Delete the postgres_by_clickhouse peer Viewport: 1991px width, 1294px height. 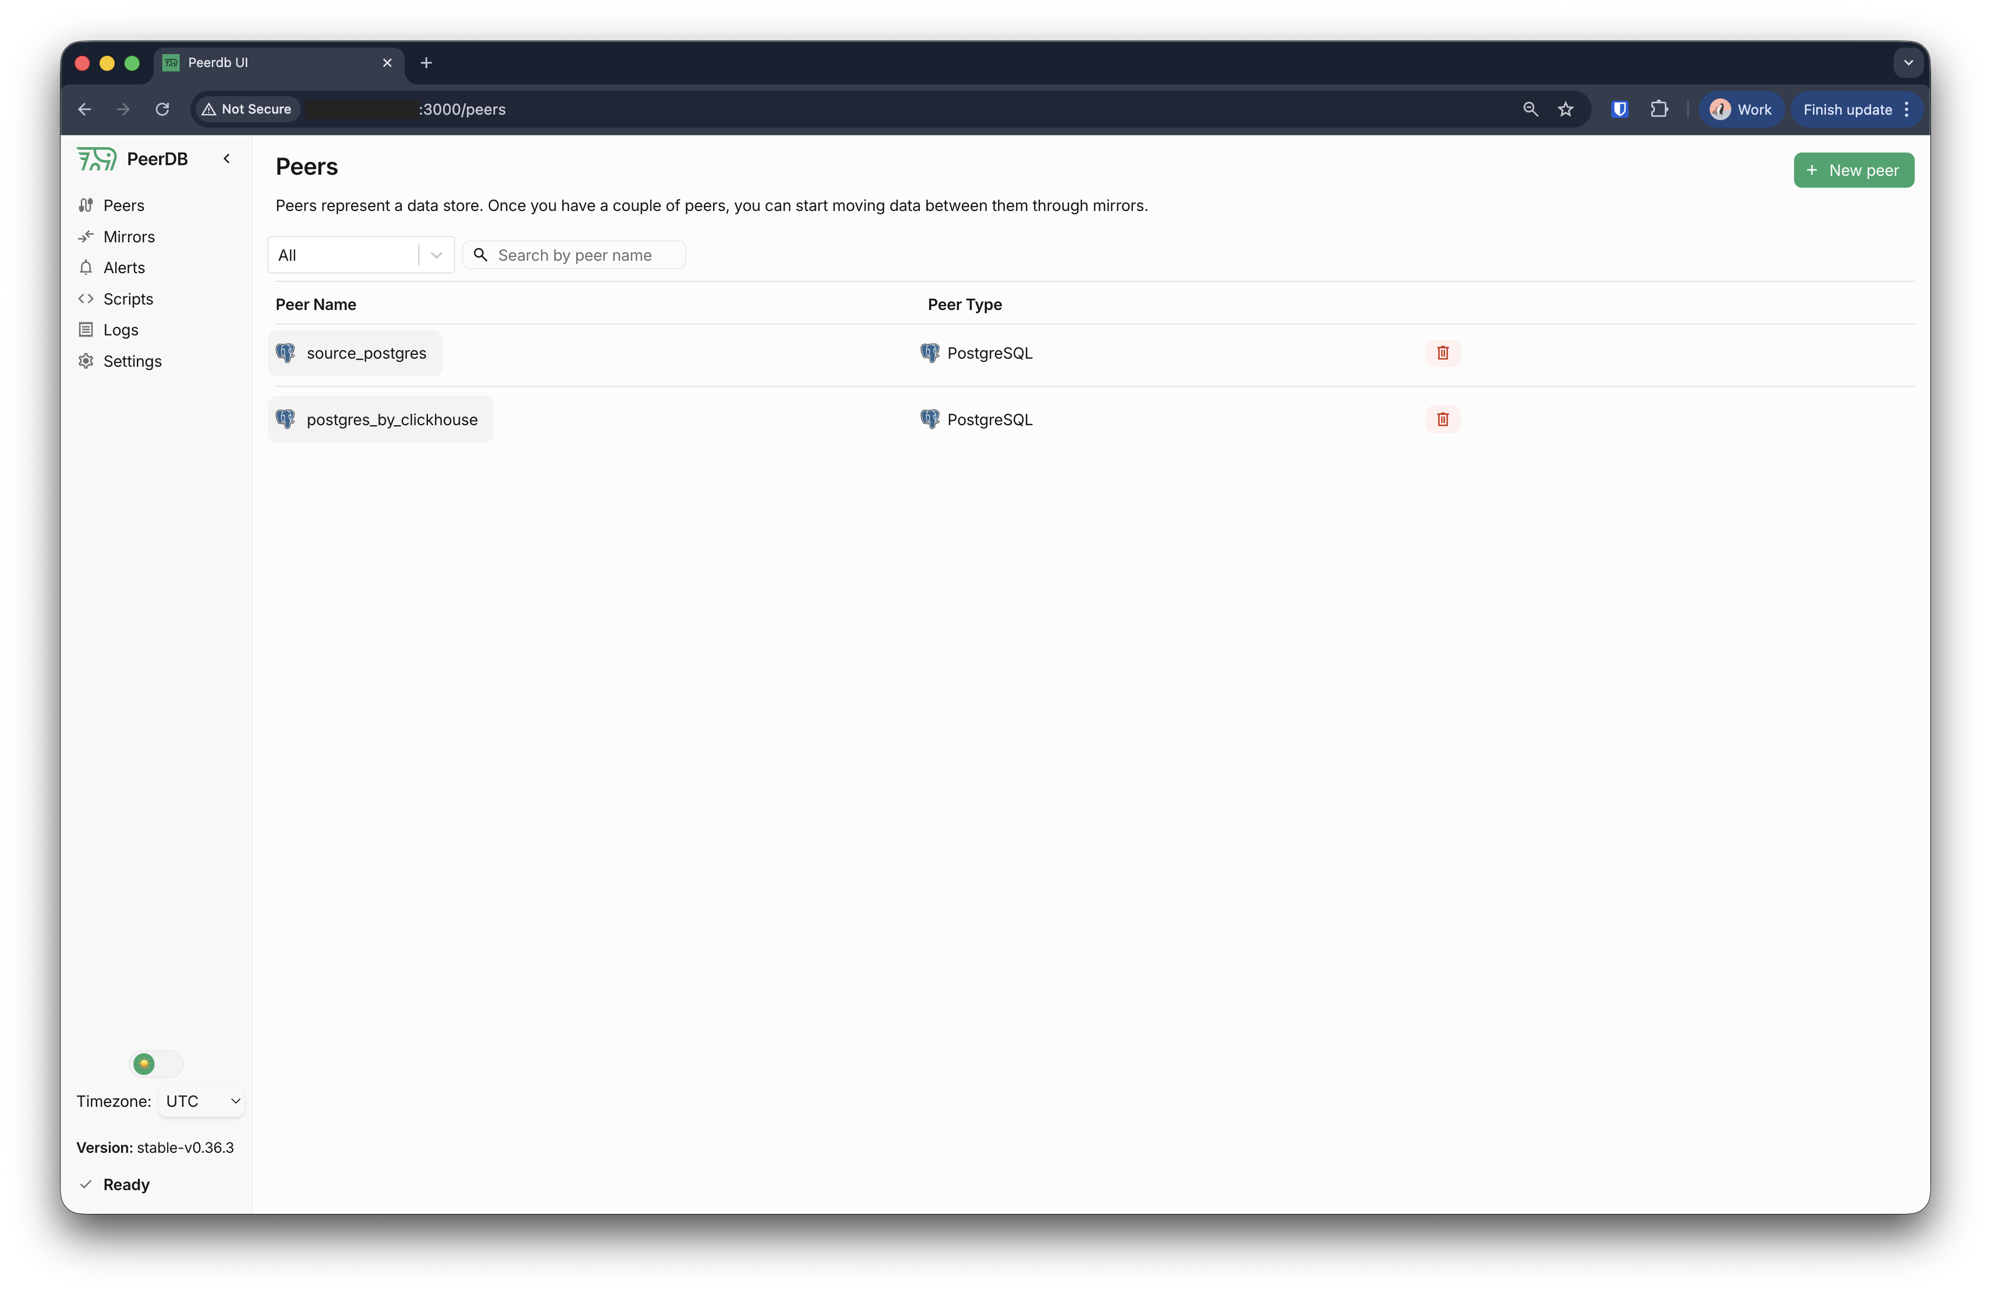(1442, 419)
